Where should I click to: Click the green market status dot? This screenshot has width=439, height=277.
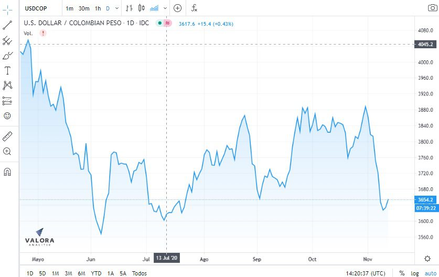[x=159, y=23]
